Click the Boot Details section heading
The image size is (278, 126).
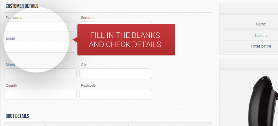tap(17, 116)
